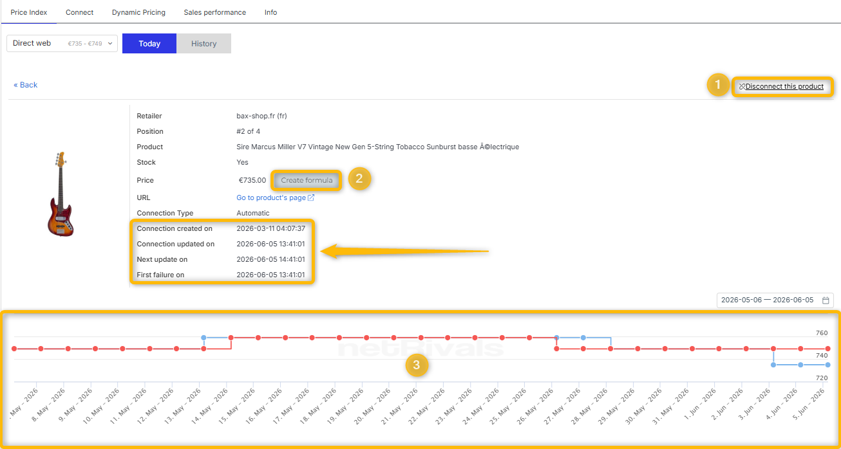Click the bass guitar product thumbnail
This screenshot has width=841, height=449.
coord(61,194)
